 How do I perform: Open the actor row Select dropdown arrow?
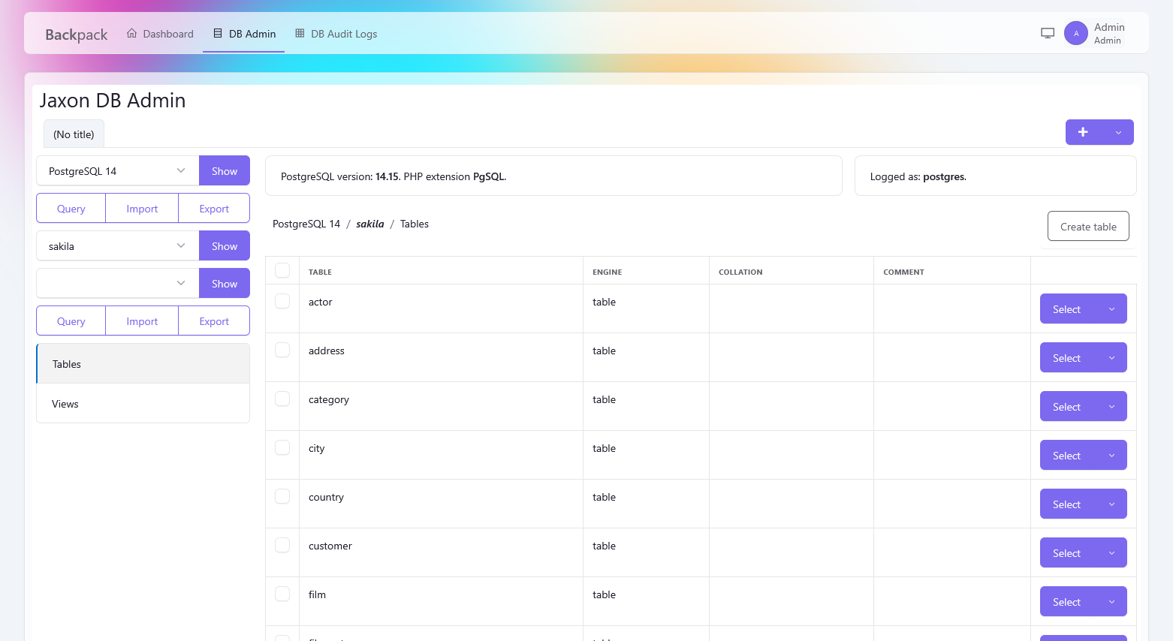(x=1111, y=309)
